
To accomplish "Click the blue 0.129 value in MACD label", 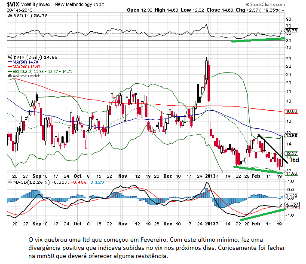I will point(97,182).
